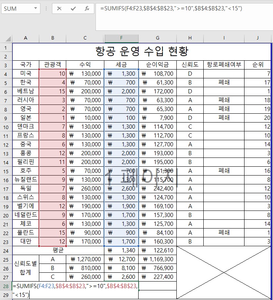Select column F header
This screenshot has width=273, height=300.
(x=121, y=38)
